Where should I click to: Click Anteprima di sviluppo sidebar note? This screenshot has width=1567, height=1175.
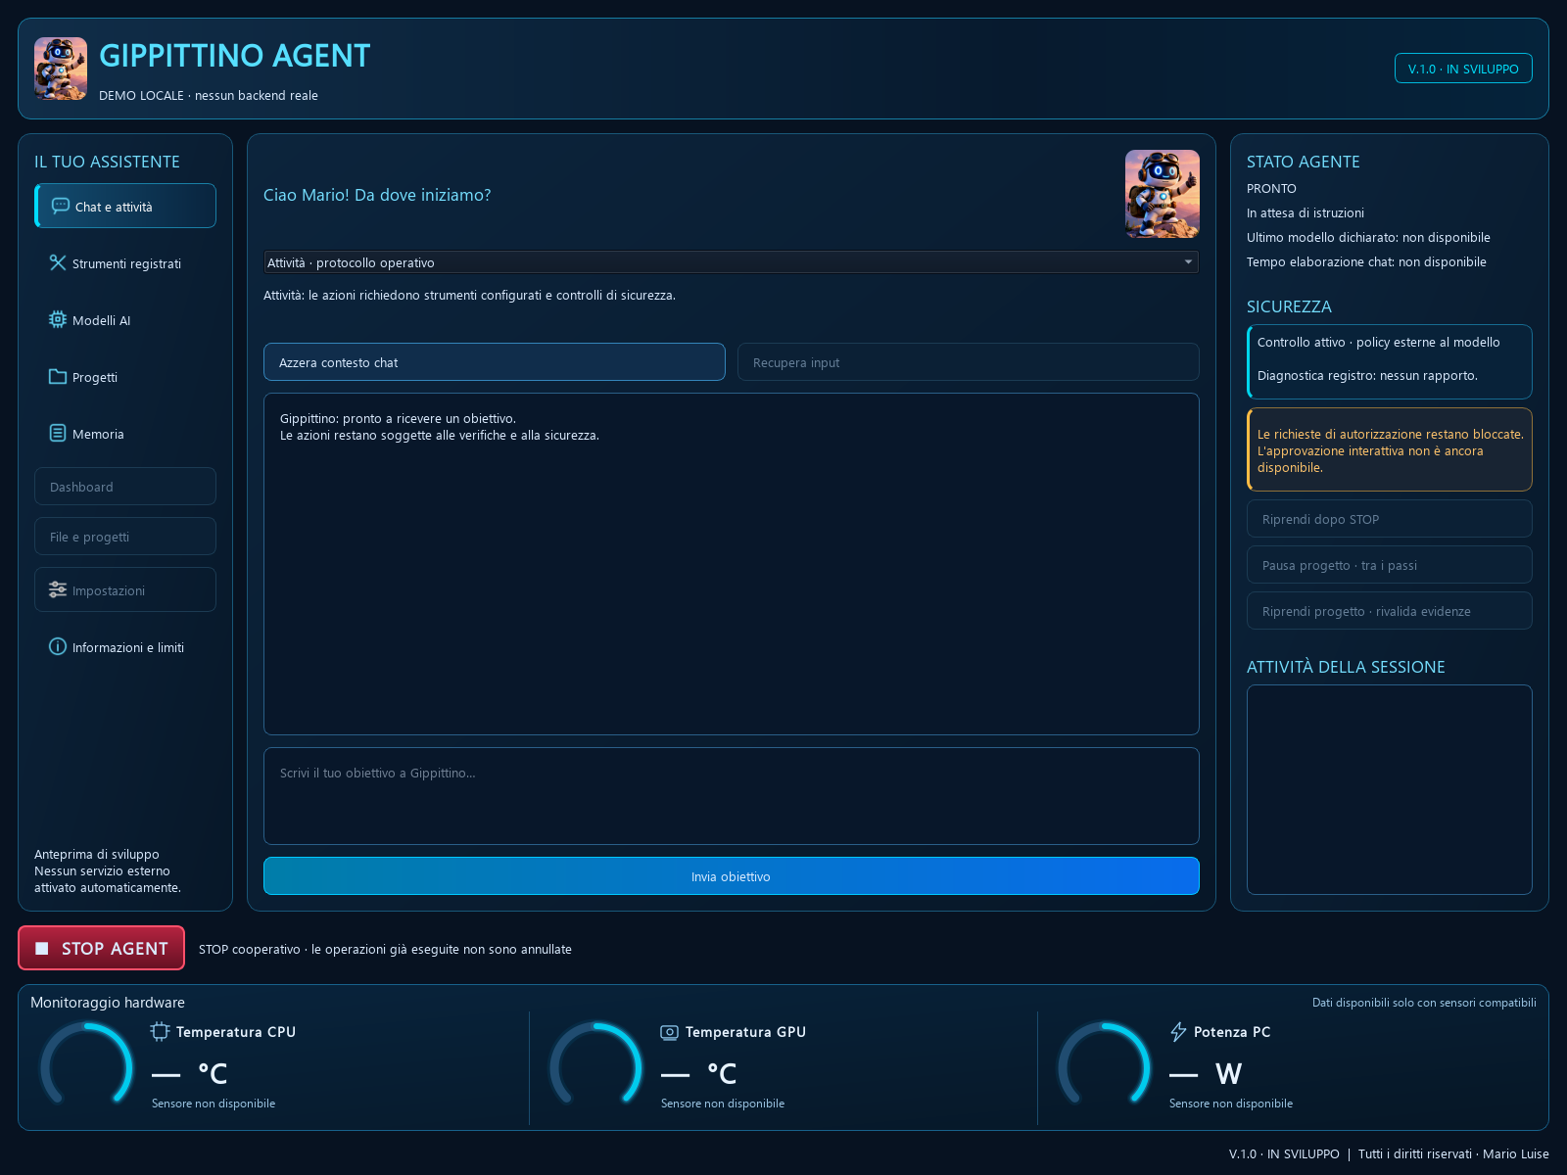click(108, 870)
